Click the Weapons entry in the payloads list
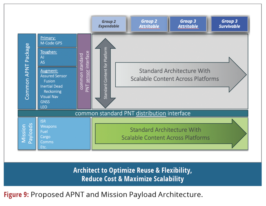The height and width of the screenshot is (206, 266). click(x=48, y=126)
